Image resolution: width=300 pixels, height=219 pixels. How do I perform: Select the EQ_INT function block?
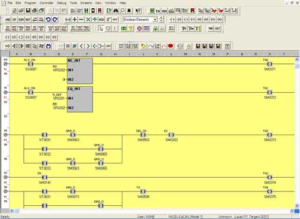click(x=80, y=99)
